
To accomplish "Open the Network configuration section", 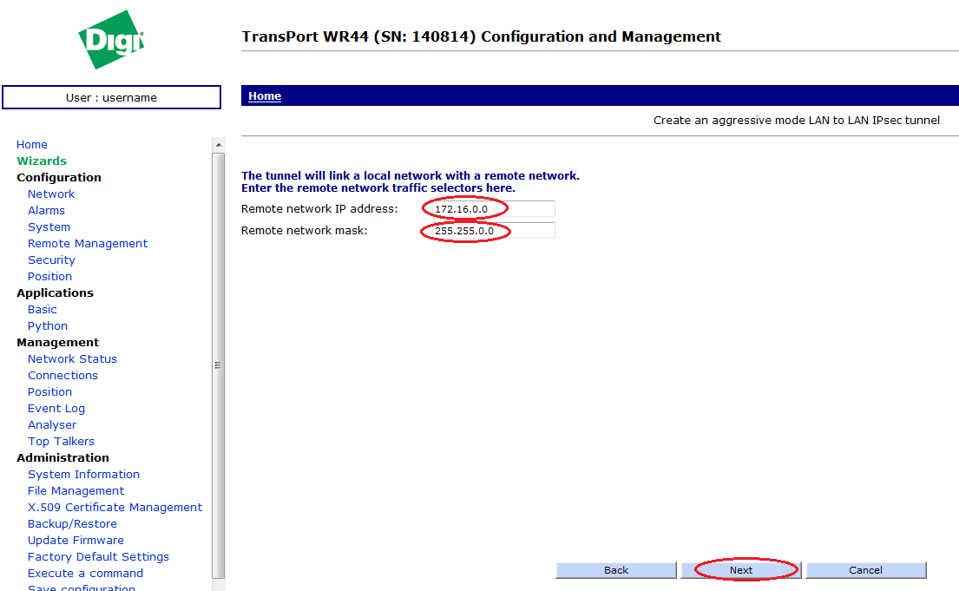I will [x=51, y=194].
